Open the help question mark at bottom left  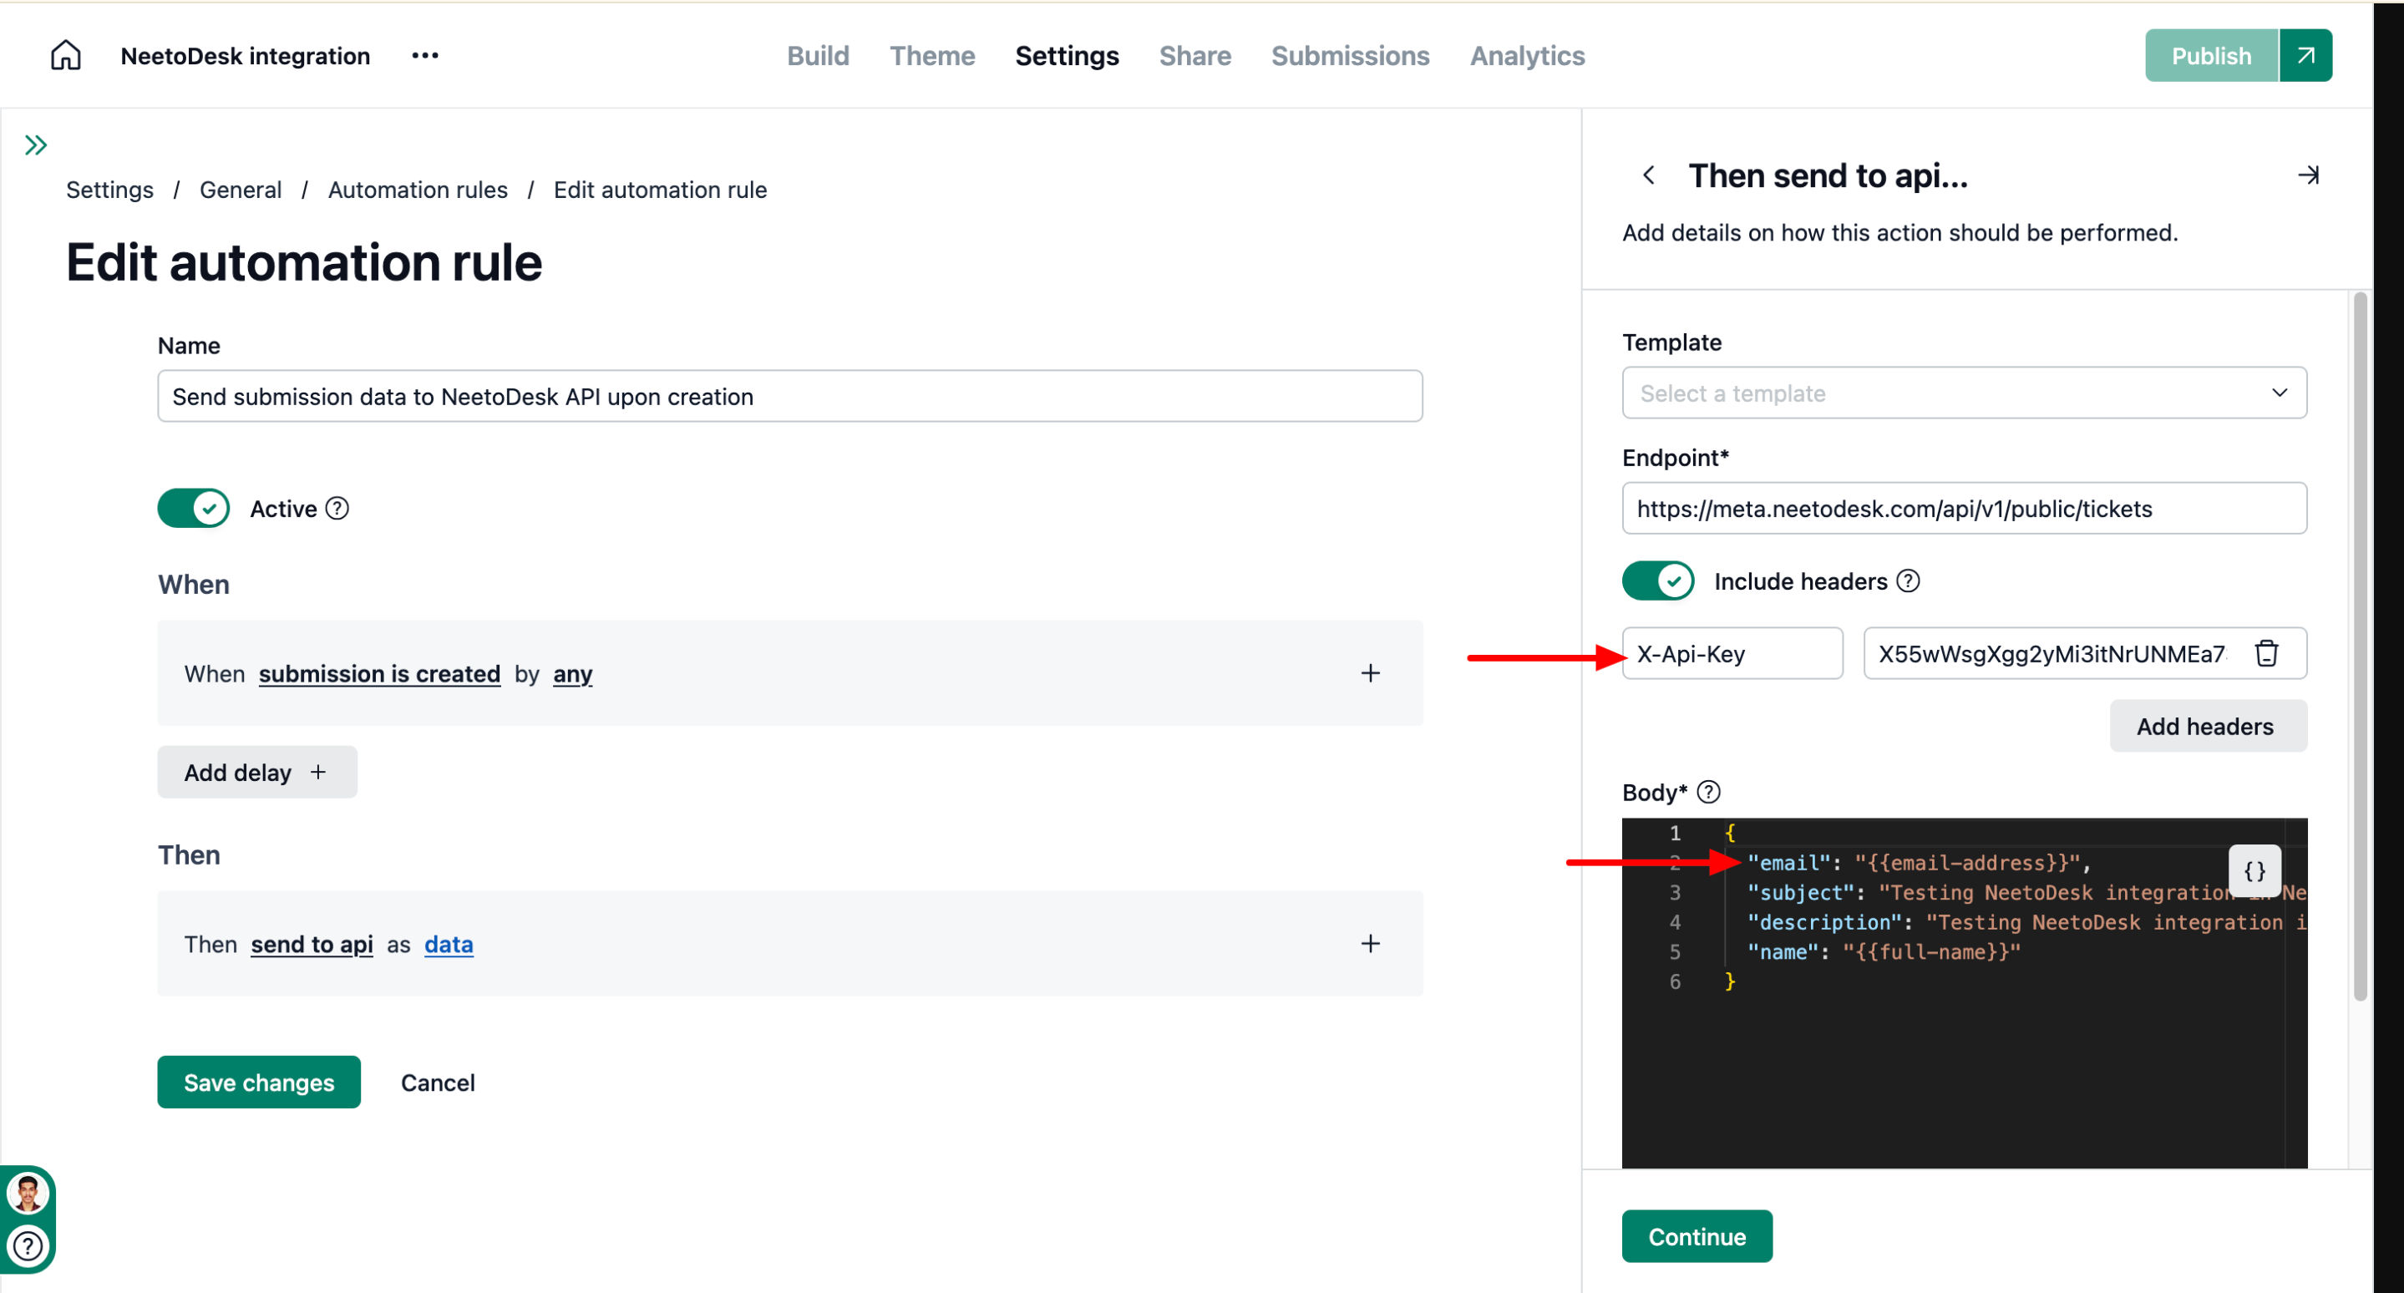pos(28,1246)
